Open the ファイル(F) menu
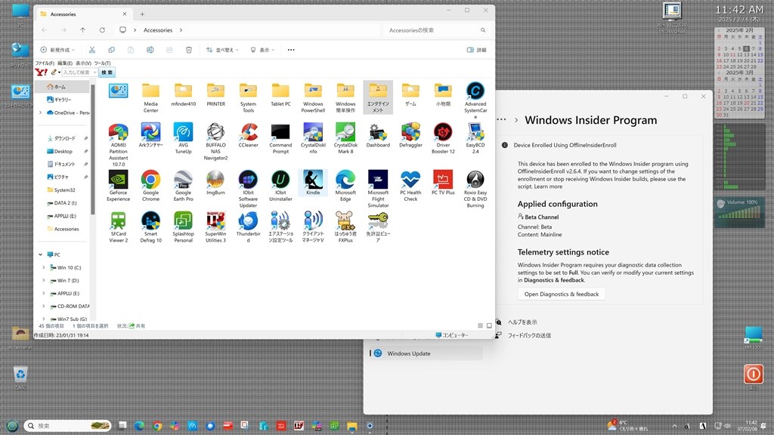 [45, 63]
